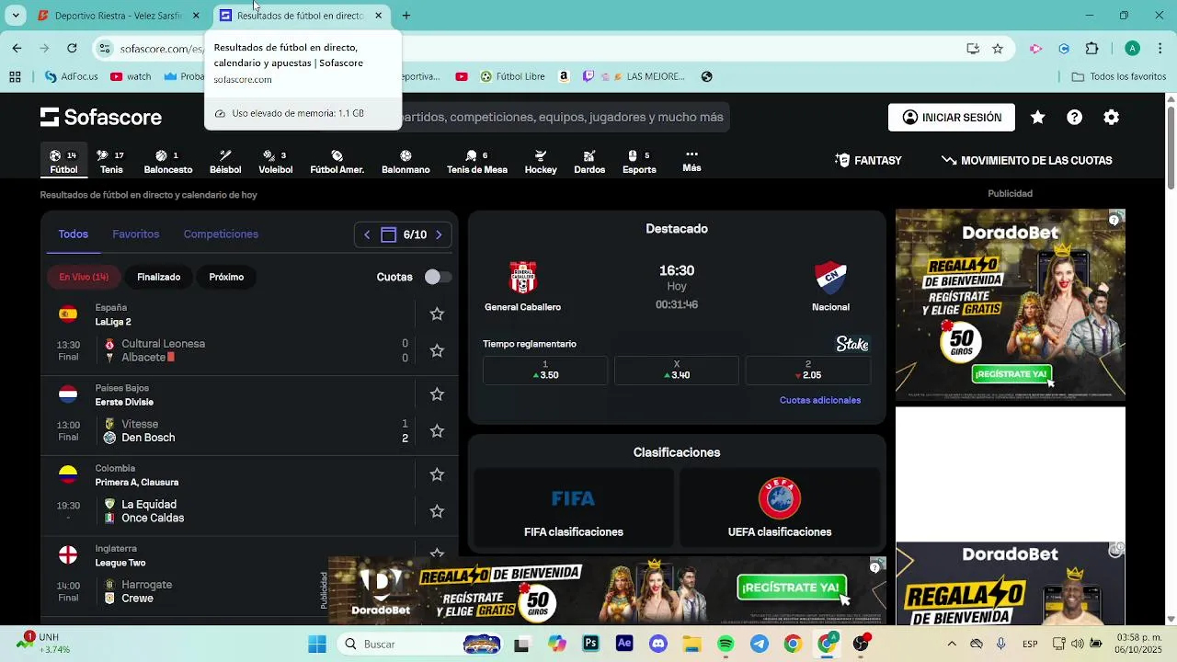Open UEFA clasificaciones card

coord(780,508)
